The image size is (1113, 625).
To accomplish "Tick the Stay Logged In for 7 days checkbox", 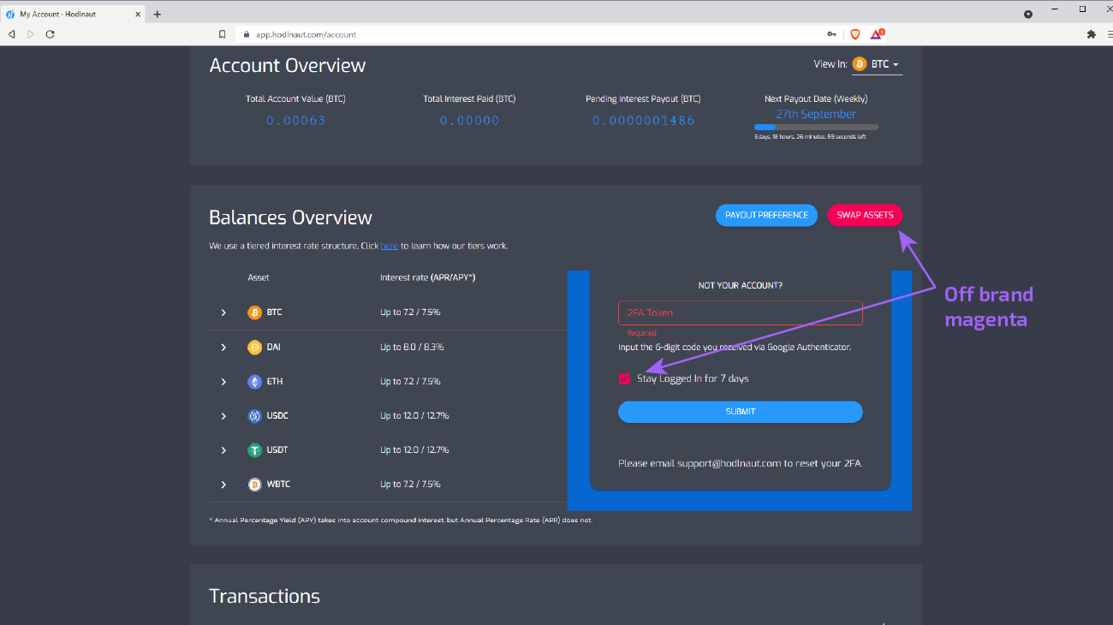I will click(x=624, y=378).
